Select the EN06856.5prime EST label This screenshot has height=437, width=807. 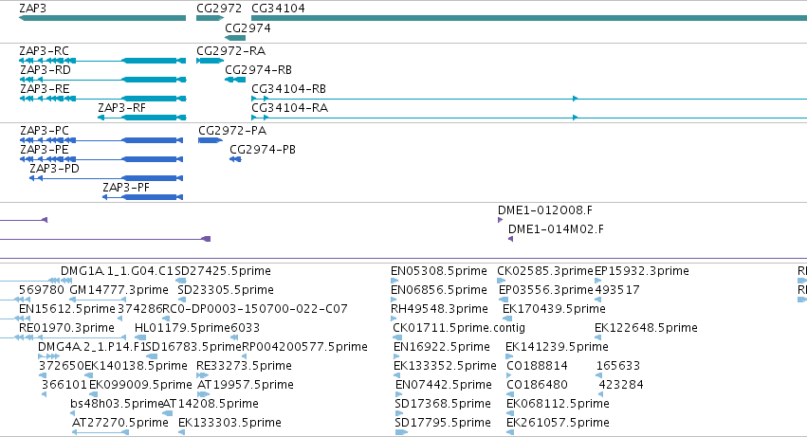click(x=439, y=290)
